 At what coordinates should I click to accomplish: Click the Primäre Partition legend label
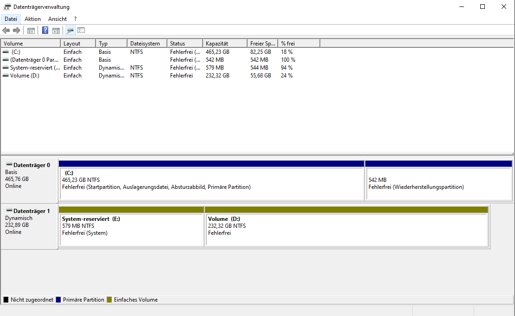(x=83, y=300)
